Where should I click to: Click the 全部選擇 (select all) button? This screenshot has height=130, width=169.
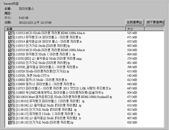[x=135, y=22]
